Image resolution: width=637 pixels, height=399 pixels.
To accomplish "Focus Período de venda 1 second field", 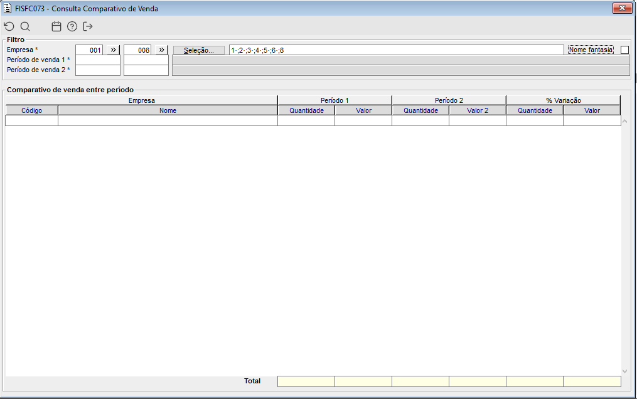I will [x=146, y=60].
